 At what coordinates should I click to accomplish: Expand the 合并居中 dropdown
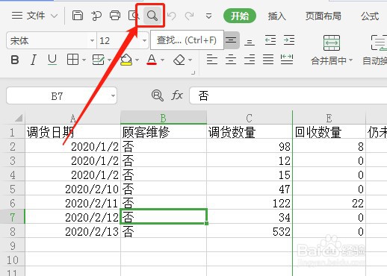(x=351, y=60)
